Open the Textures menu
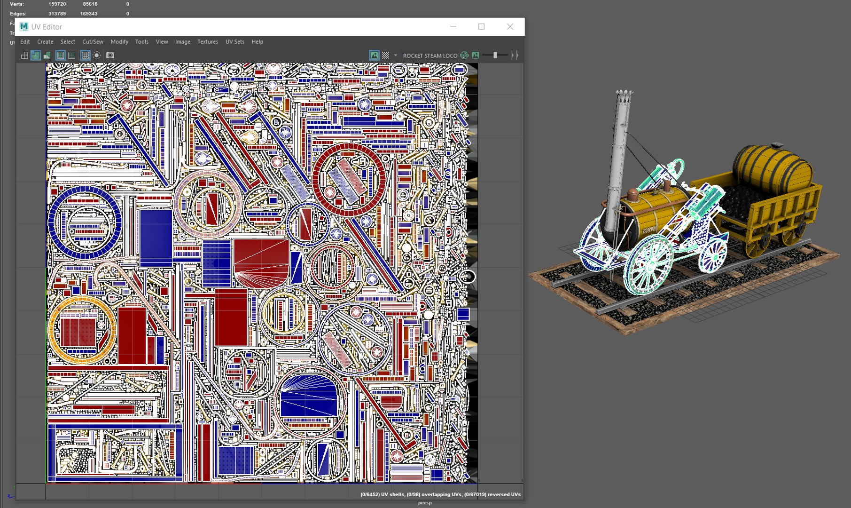This screenshot has width=851, height=508. click(x=208, y=42)
